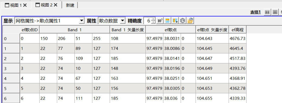Click cell with elevation 4362.78
Image resolution: width=282 pixels, height=103 pixels.
[x=238, y=88]
